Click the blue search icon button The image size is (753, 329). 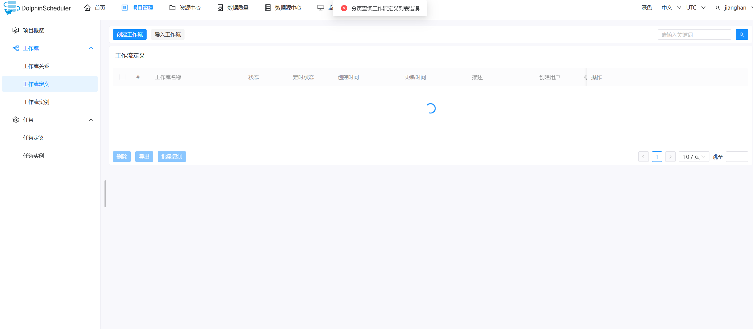tap(742, 35)
